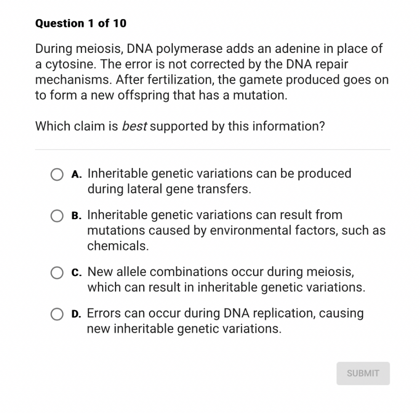Select answer choice B radio button
Screen dimensions: 420x413
point(57,216)
